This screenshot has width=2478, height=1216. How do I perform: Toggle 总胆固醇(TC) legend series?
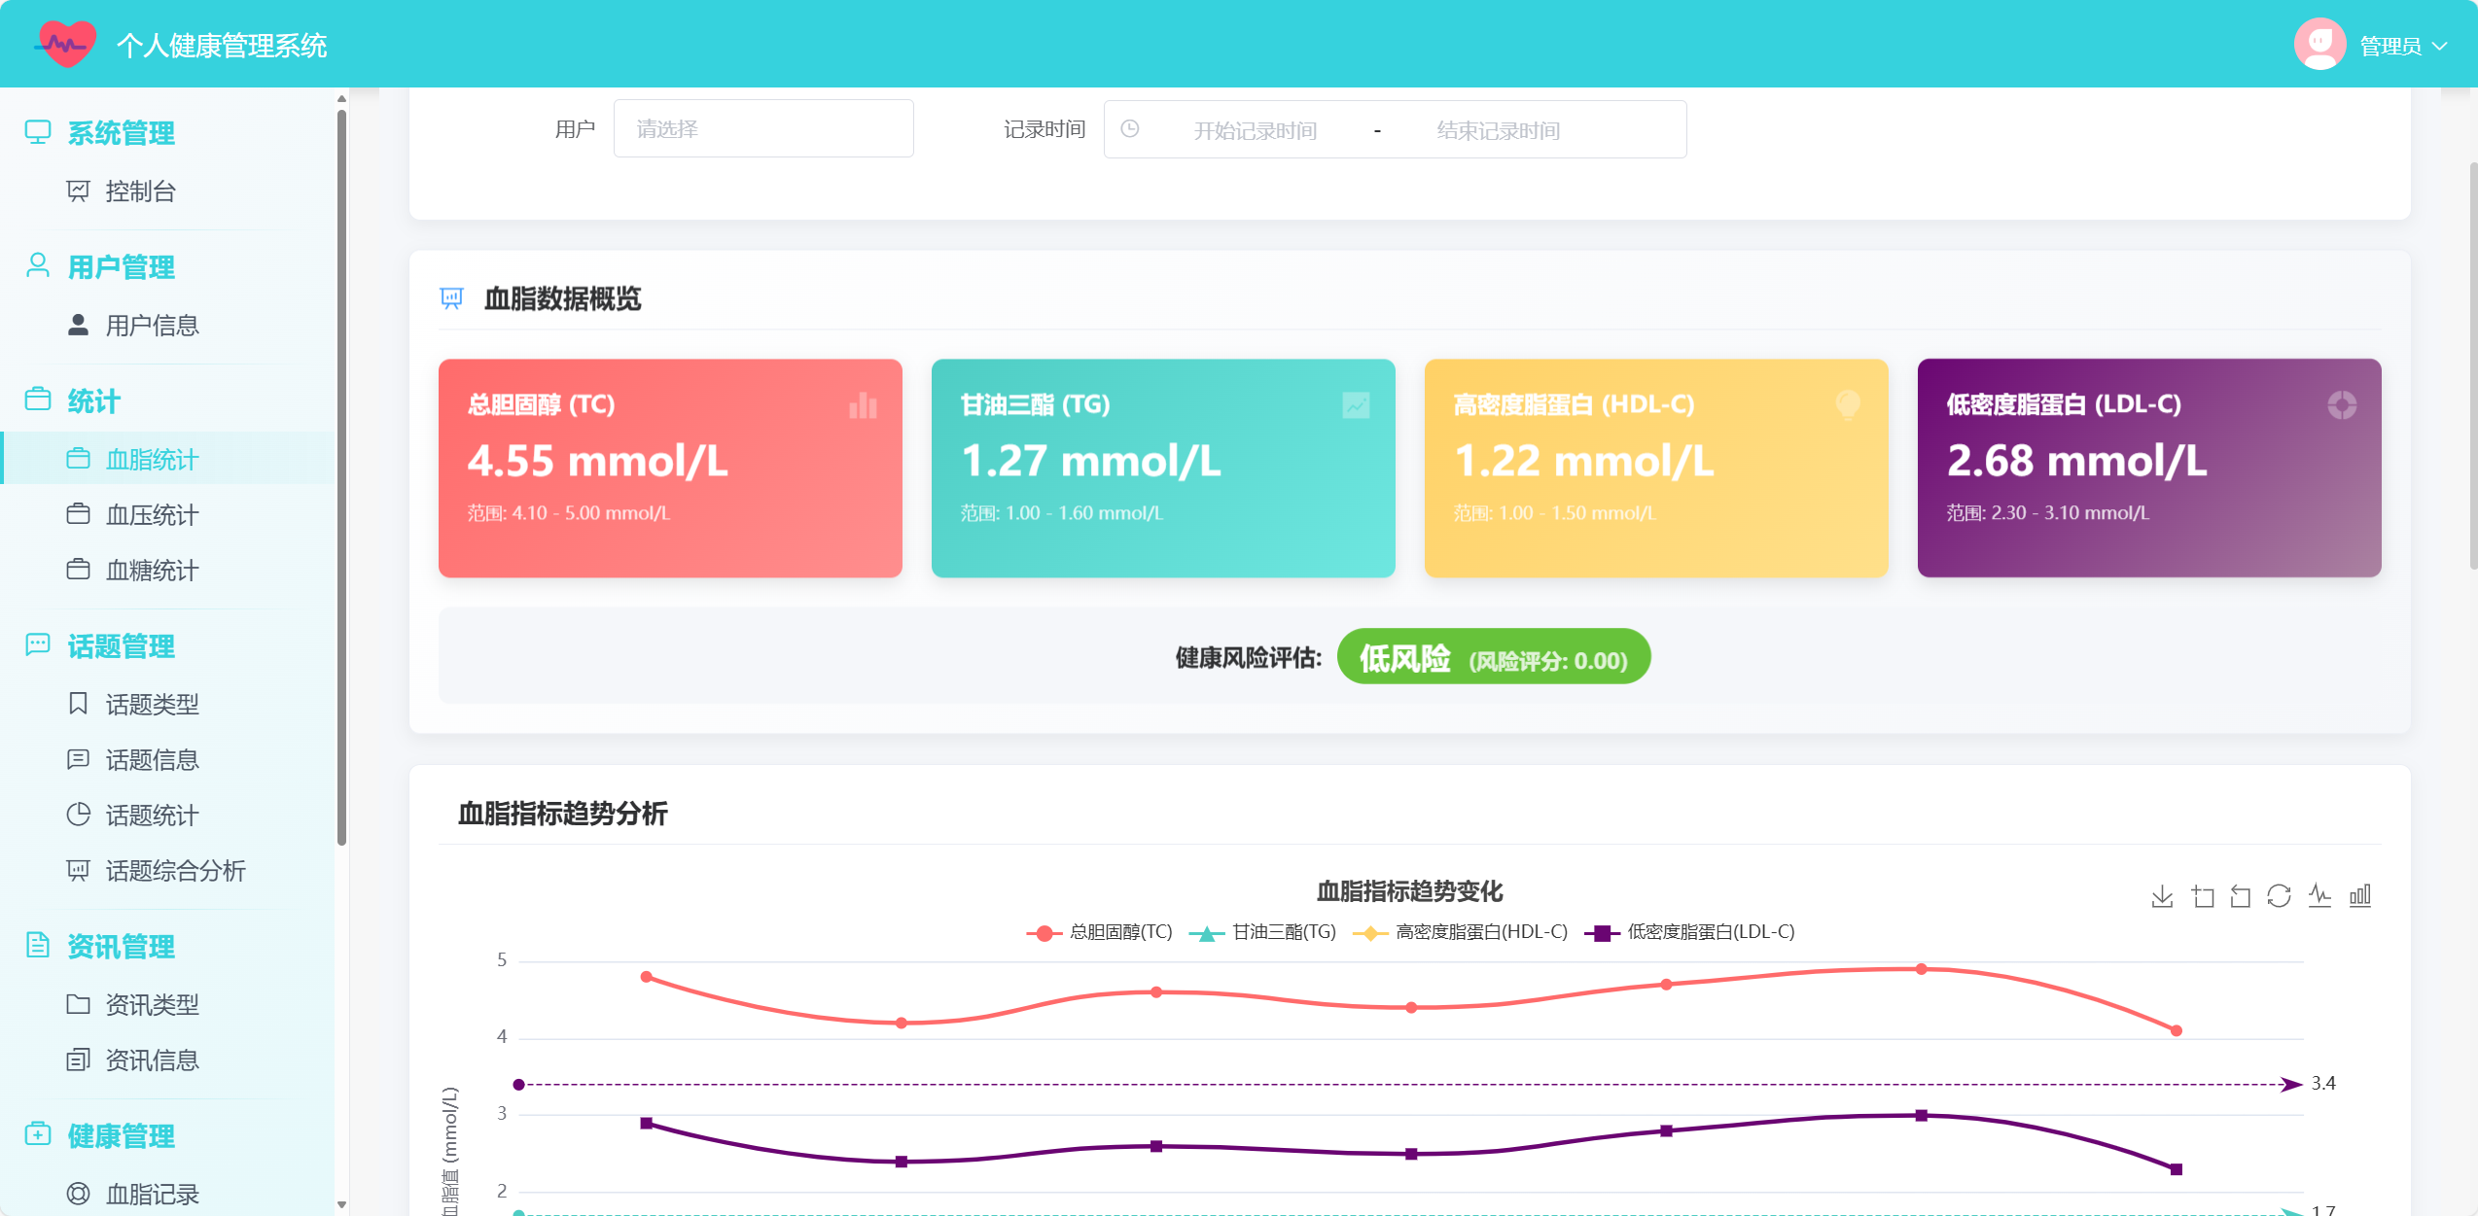[x=1099, y=932]
